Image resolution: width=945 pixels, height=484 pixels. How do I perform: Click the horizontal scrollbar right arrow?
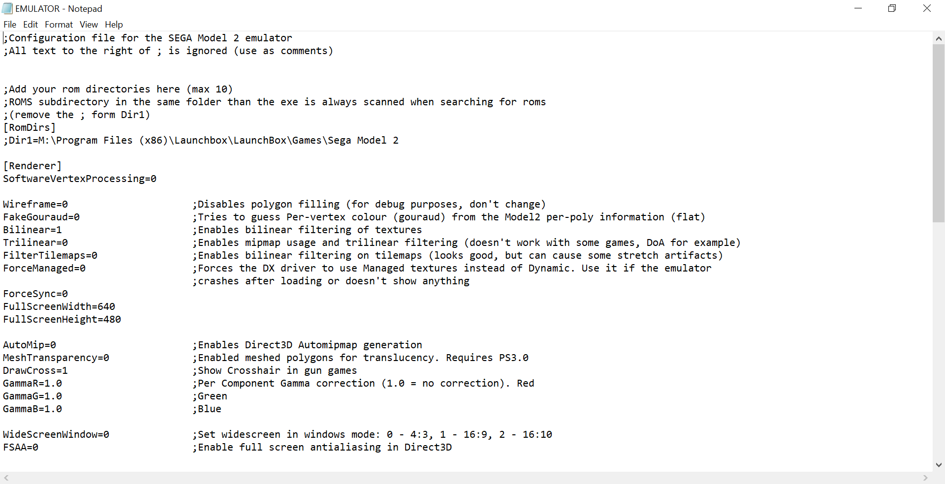[925, 478]
